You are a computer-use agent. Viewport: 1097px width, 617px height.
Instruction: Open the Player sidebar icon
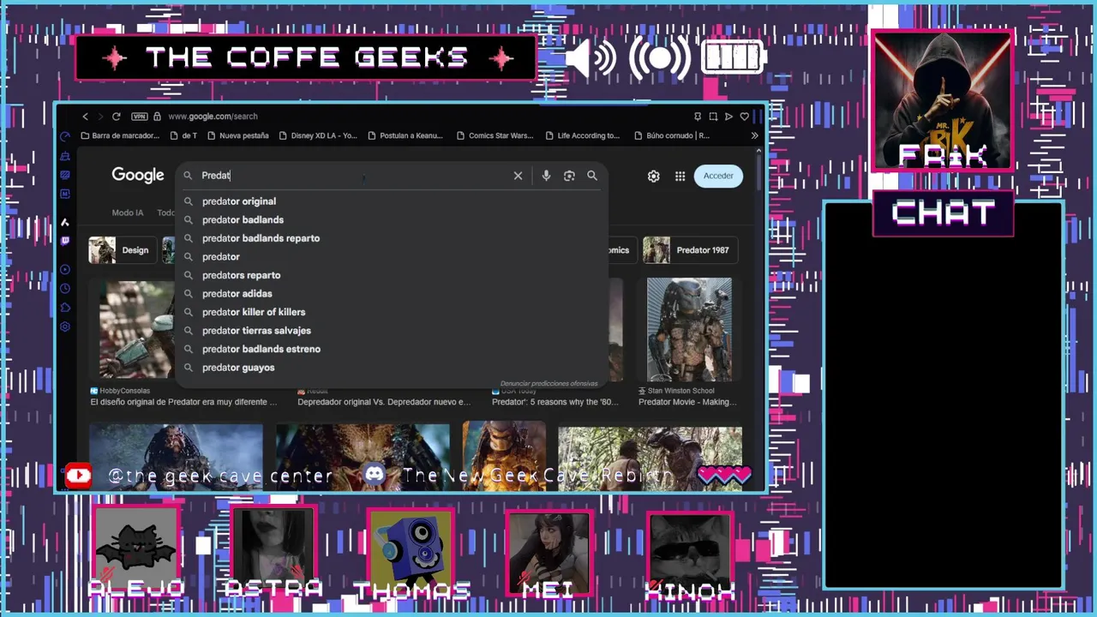point(65,270)
